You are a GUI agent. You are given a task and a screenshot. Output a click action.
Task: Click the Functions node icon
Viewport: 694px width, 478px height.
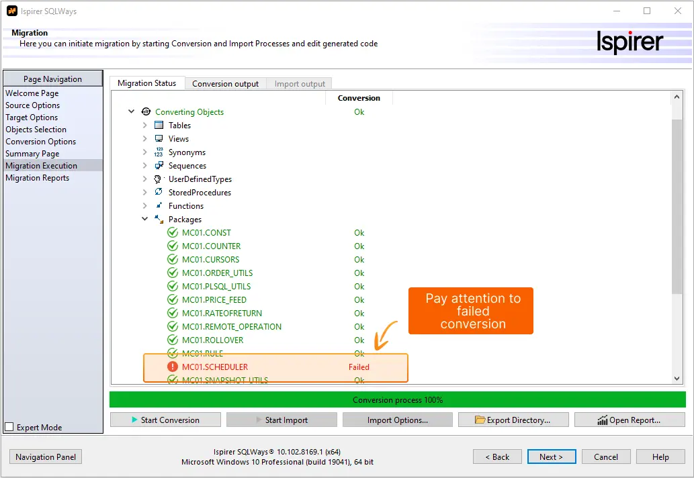pos(159,205)
